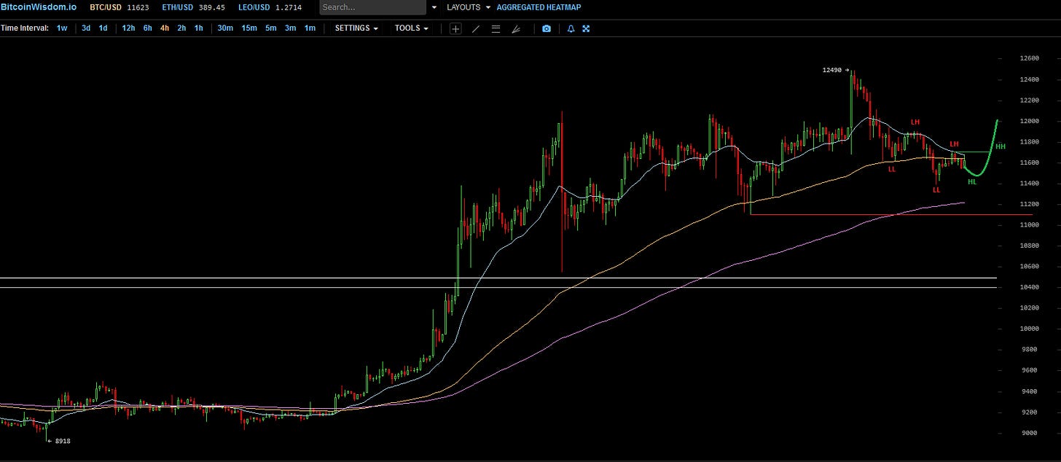The image size is (1061, 462).
Task: Open the AGGREGATED HEATMAP view
Action: click(539, 7)
